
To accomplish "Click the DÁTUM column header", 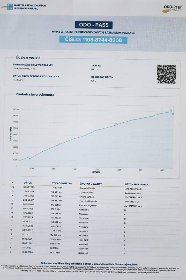I will [x=28, y=183].
